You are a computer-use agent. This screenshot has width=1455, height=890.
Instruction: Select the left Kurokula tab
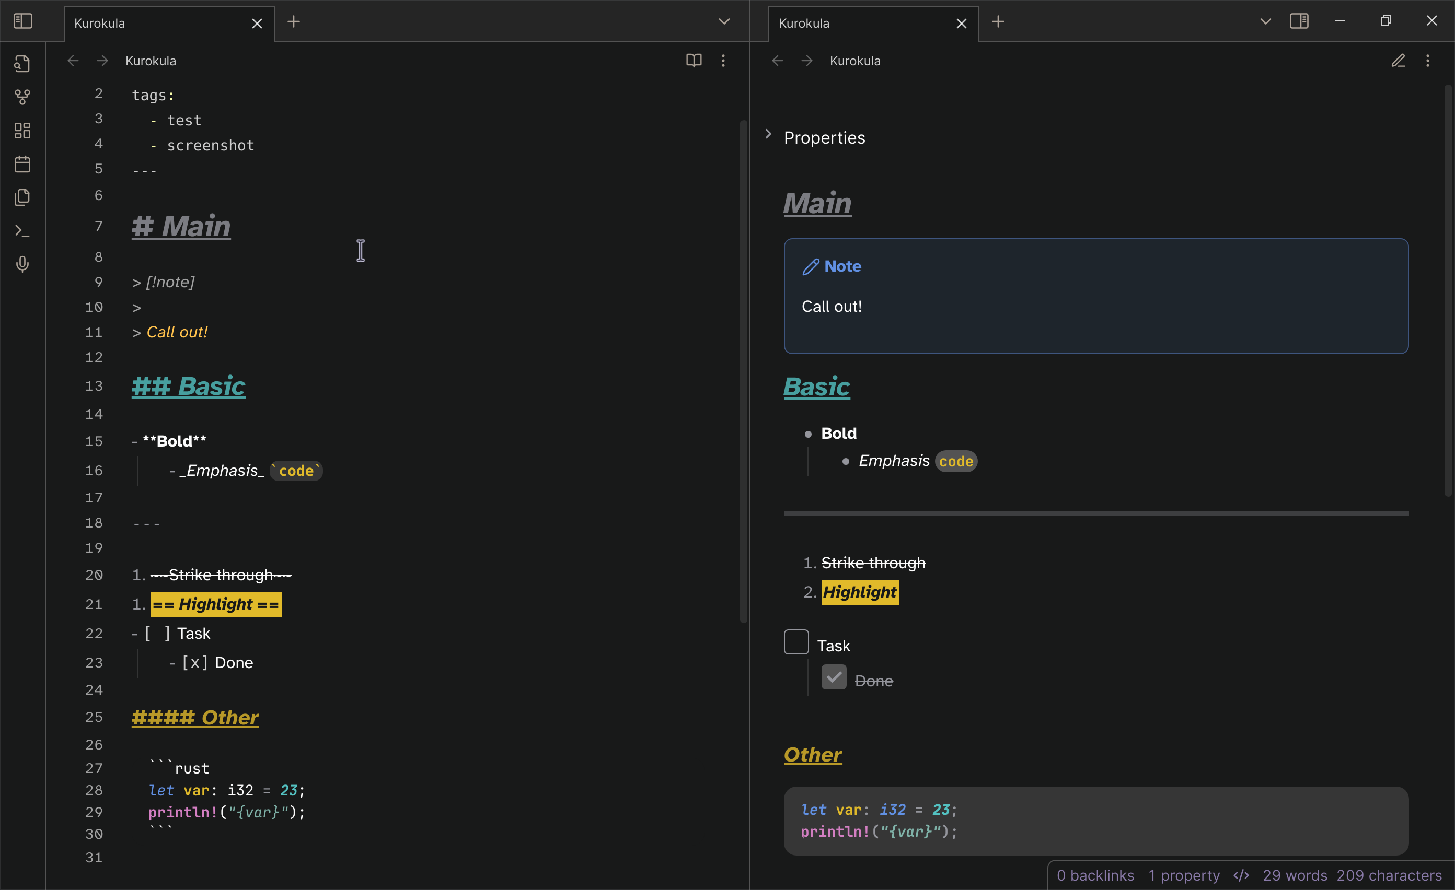click(169, 24)
